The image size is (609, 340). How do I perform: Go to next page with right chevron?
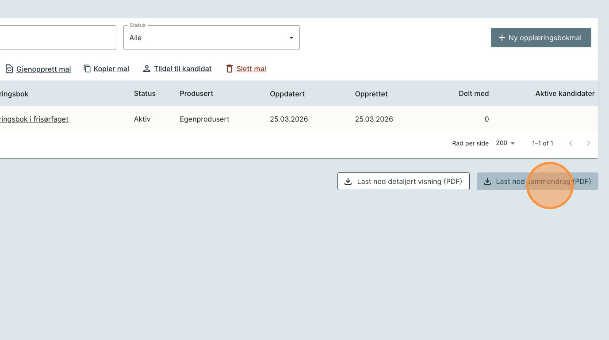[x=588, y=143]
